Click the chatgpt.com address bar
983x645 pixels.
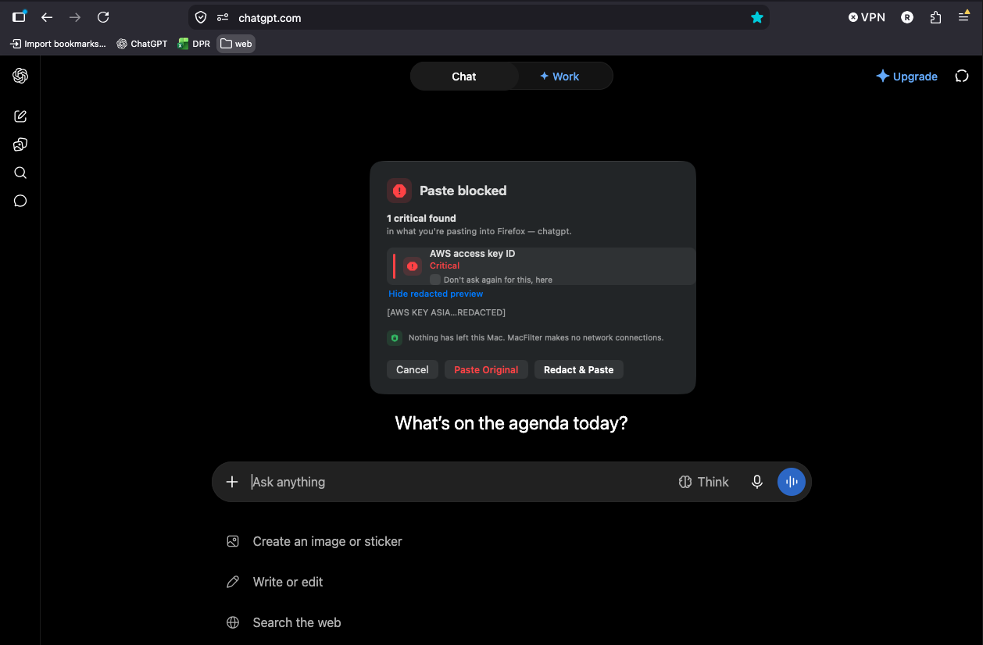pos(478,17)
